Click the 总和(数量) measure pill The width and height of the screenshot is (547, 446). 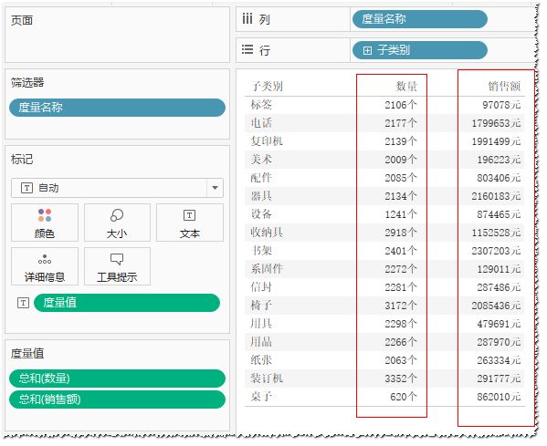point(117,379)
